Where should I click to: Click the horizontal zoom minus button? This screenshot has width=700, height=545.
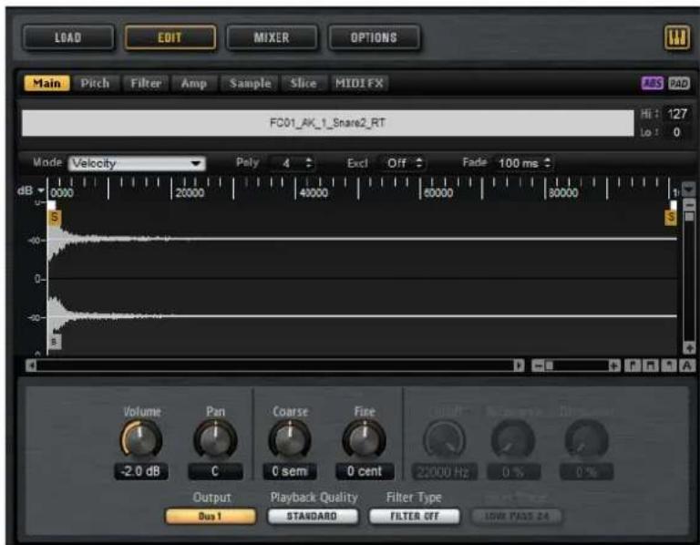[x=538, y=366]
